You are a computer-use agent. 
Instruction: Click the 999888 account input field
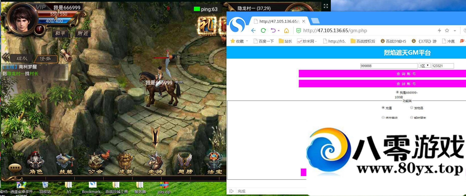pos(389,66)
